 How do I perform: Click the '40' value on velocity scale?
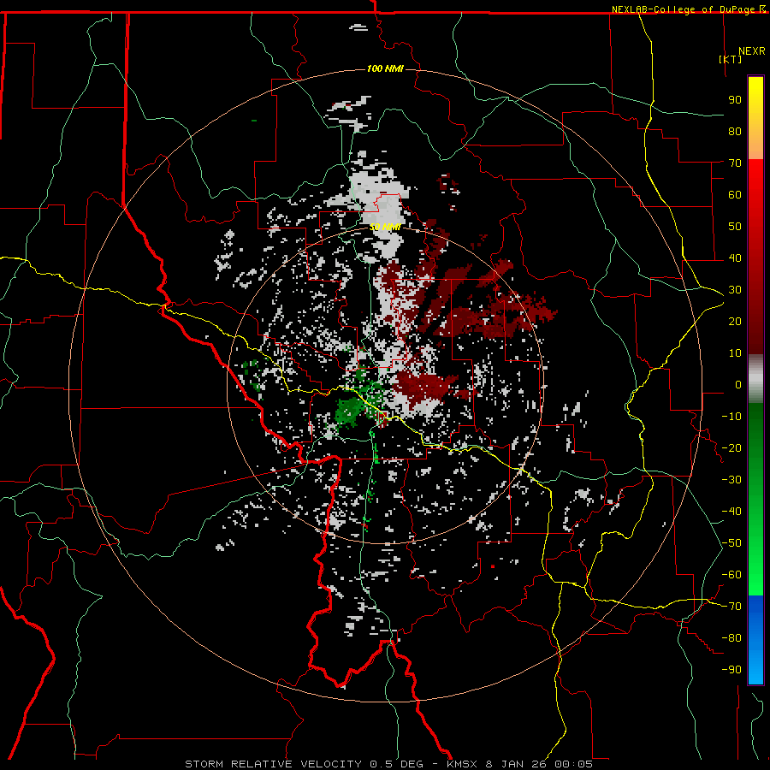click(x=735, y=258)
